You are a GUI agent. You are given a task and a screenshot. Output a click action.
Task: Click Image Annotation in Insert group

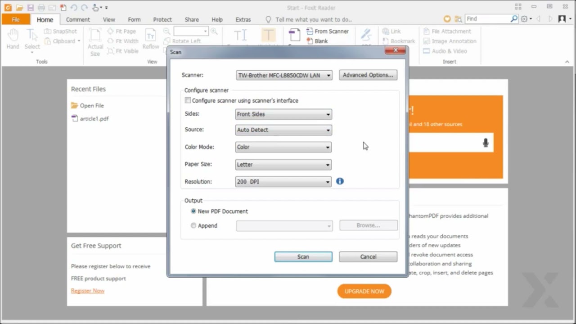(x=450, y=41)
